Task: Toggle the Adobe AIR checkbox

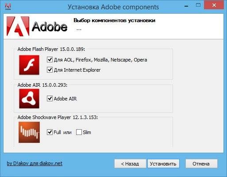Action: click(50, 98)
